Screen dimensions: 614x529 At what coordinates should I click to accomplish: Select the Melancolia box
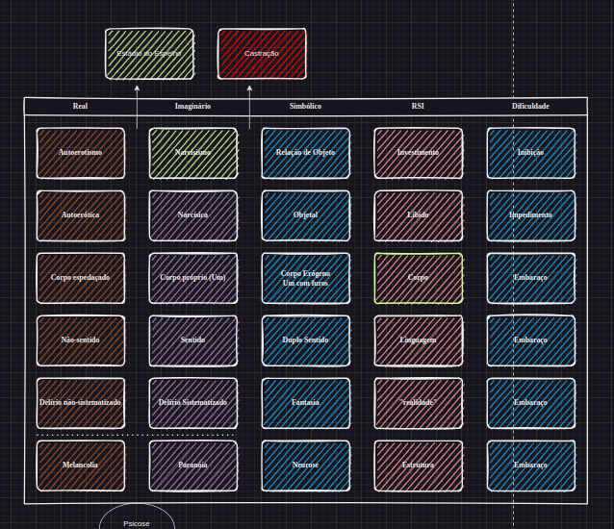(x=81, y=465)
